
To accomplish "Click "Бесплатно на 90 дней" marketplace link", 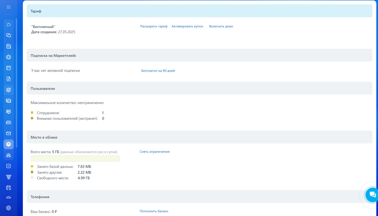I will tap(158, 71).
